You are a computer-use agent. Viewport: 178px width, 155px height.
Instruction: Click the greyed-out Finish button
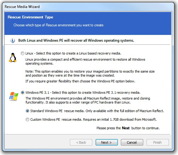(158, 142)
